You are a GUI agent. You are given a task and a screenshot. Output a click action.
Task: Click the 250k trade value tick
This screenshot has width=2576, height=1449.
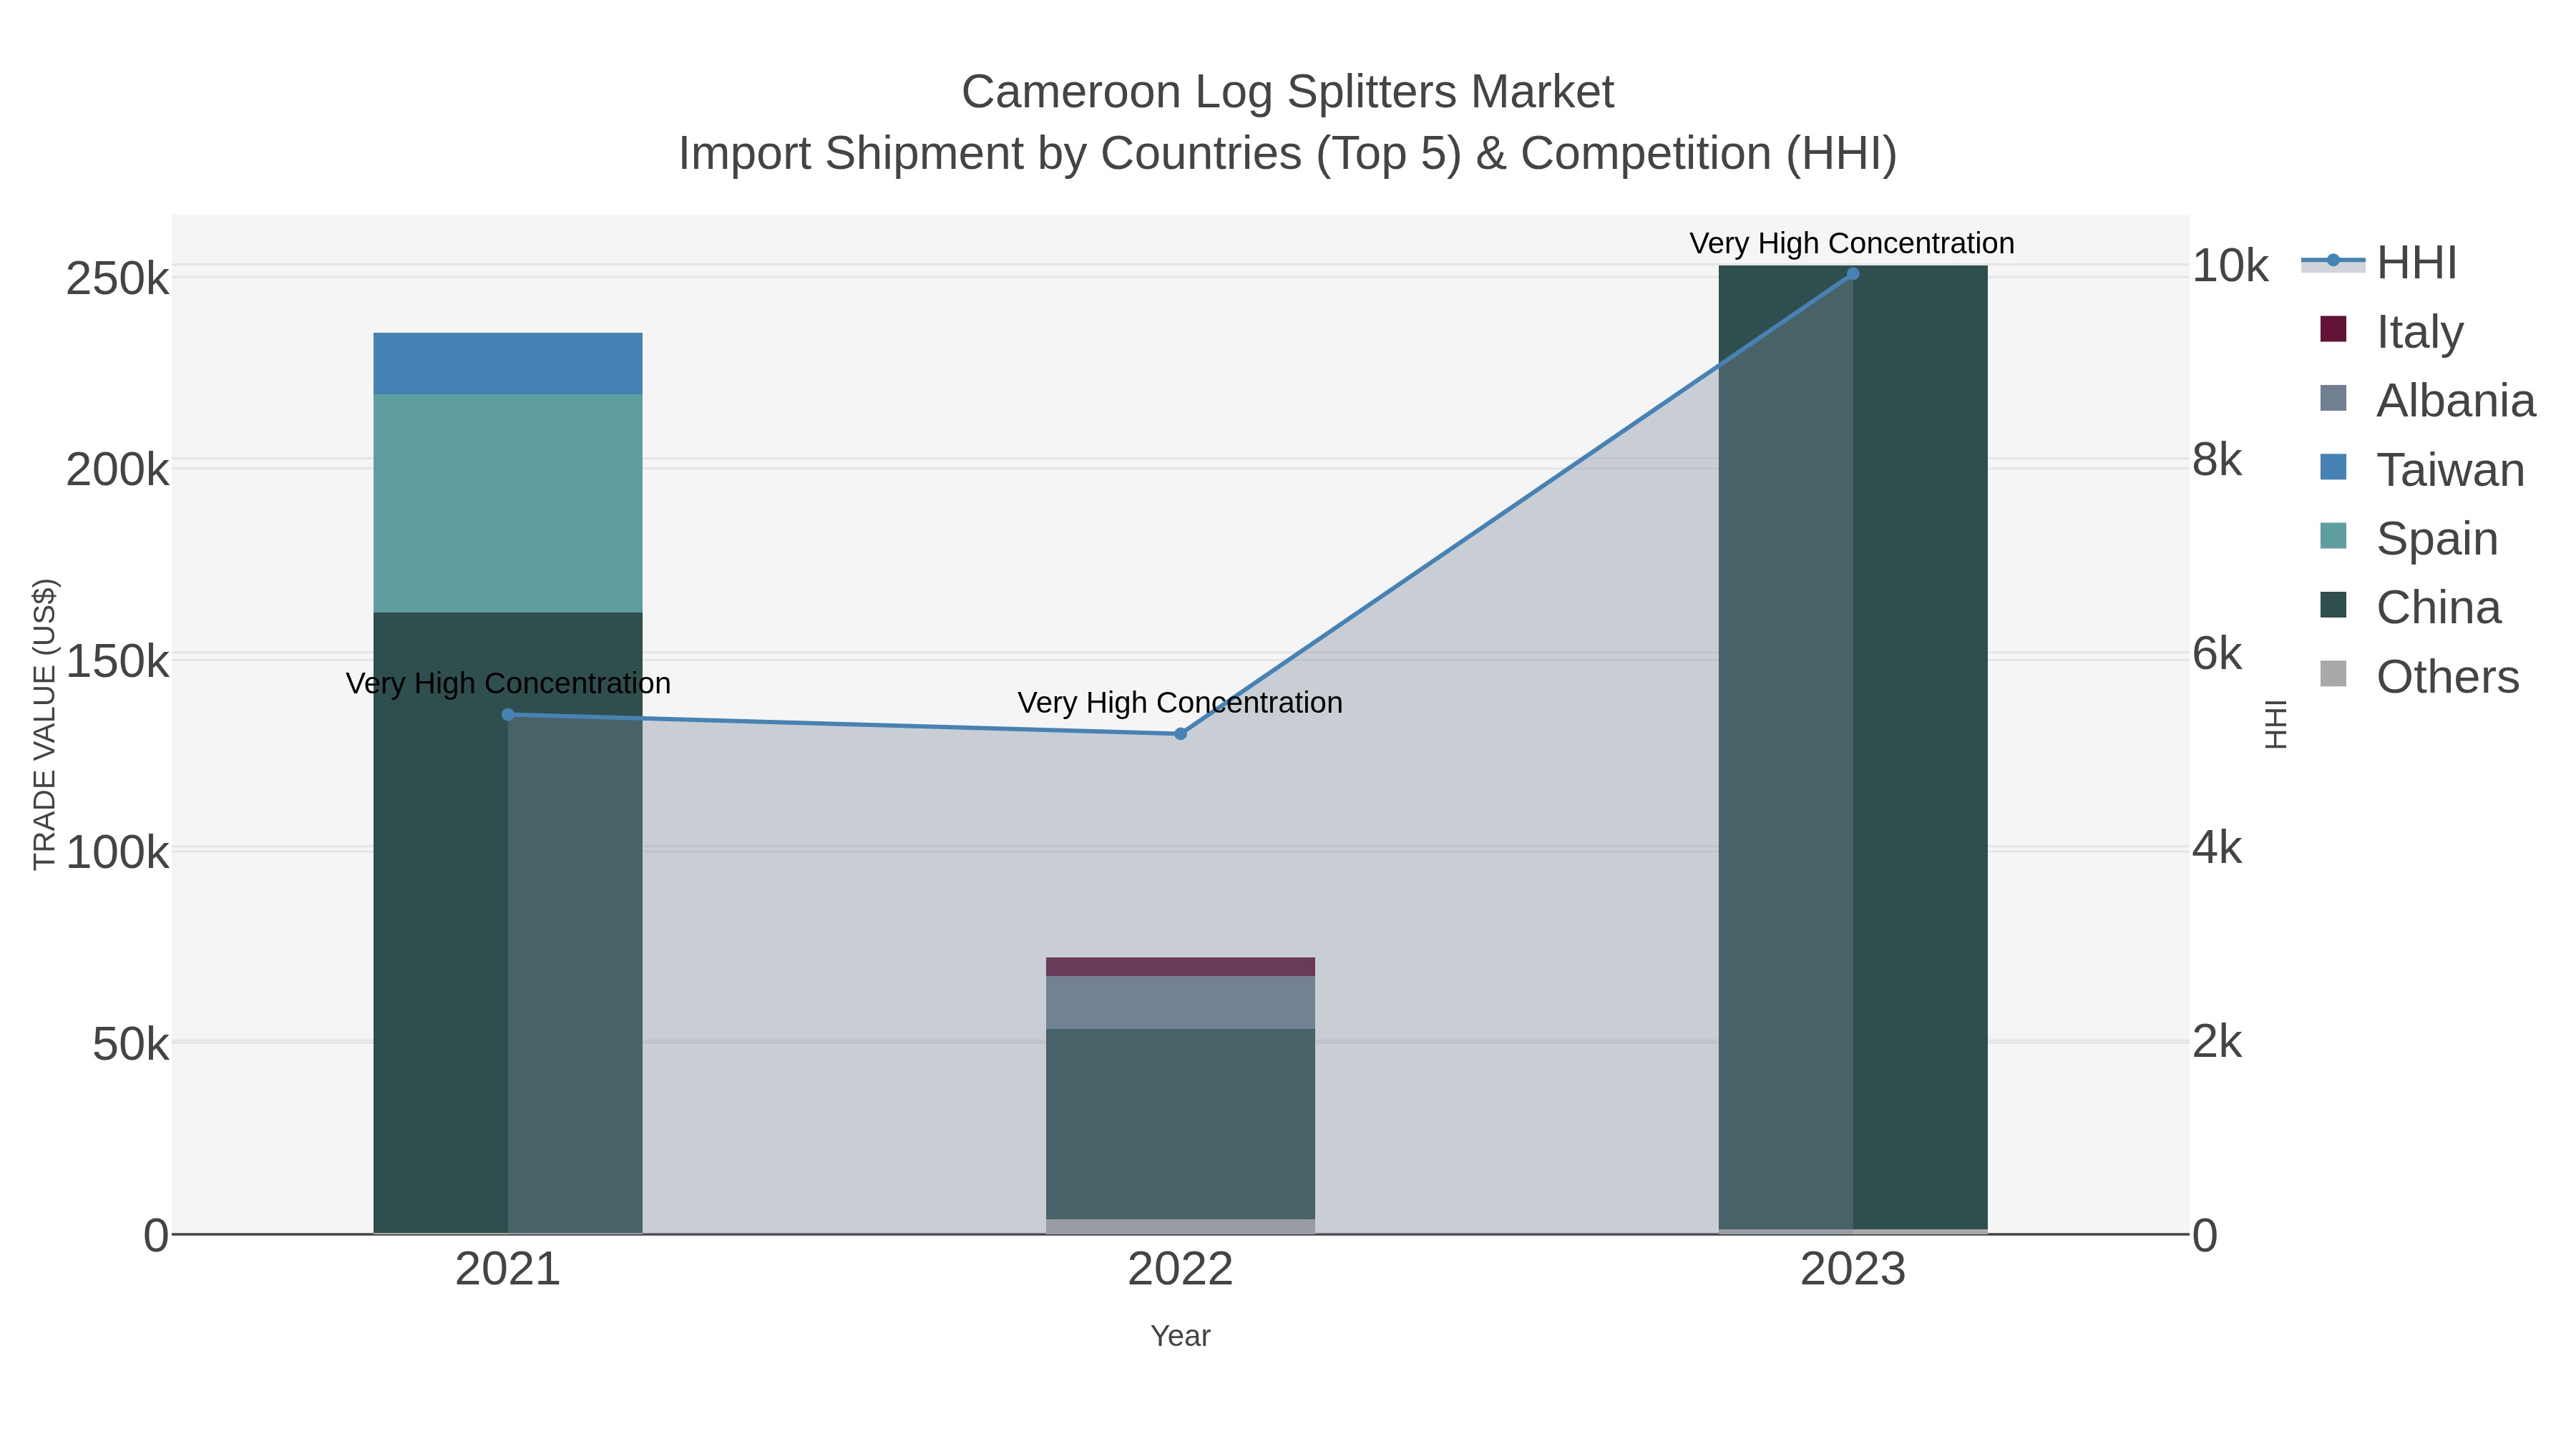point(118,279)
